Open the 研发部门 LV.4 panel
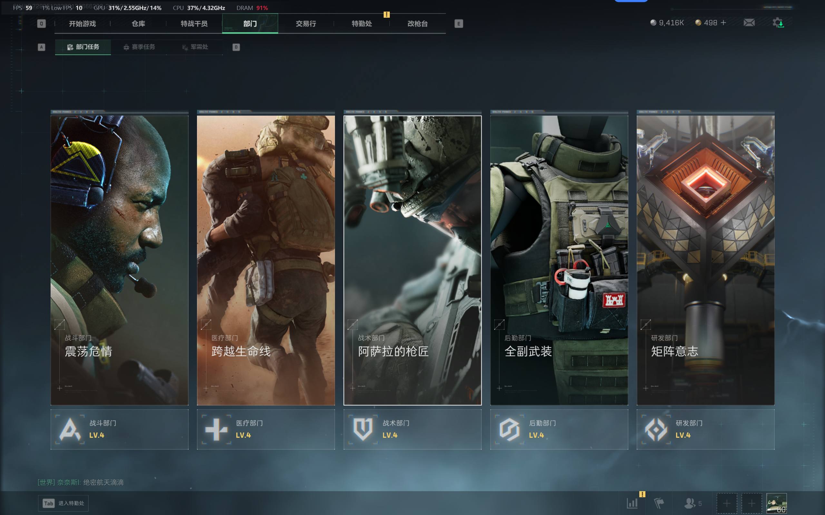Image resolution: width=825 pixels, height=515 pixels. [706, 429]
